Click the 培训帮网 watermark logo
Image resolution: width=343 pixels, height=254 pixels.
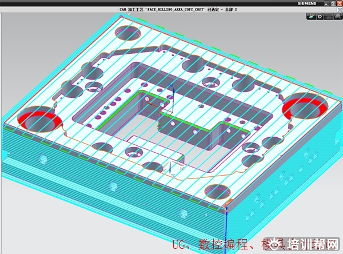click(x=313, y=244)
